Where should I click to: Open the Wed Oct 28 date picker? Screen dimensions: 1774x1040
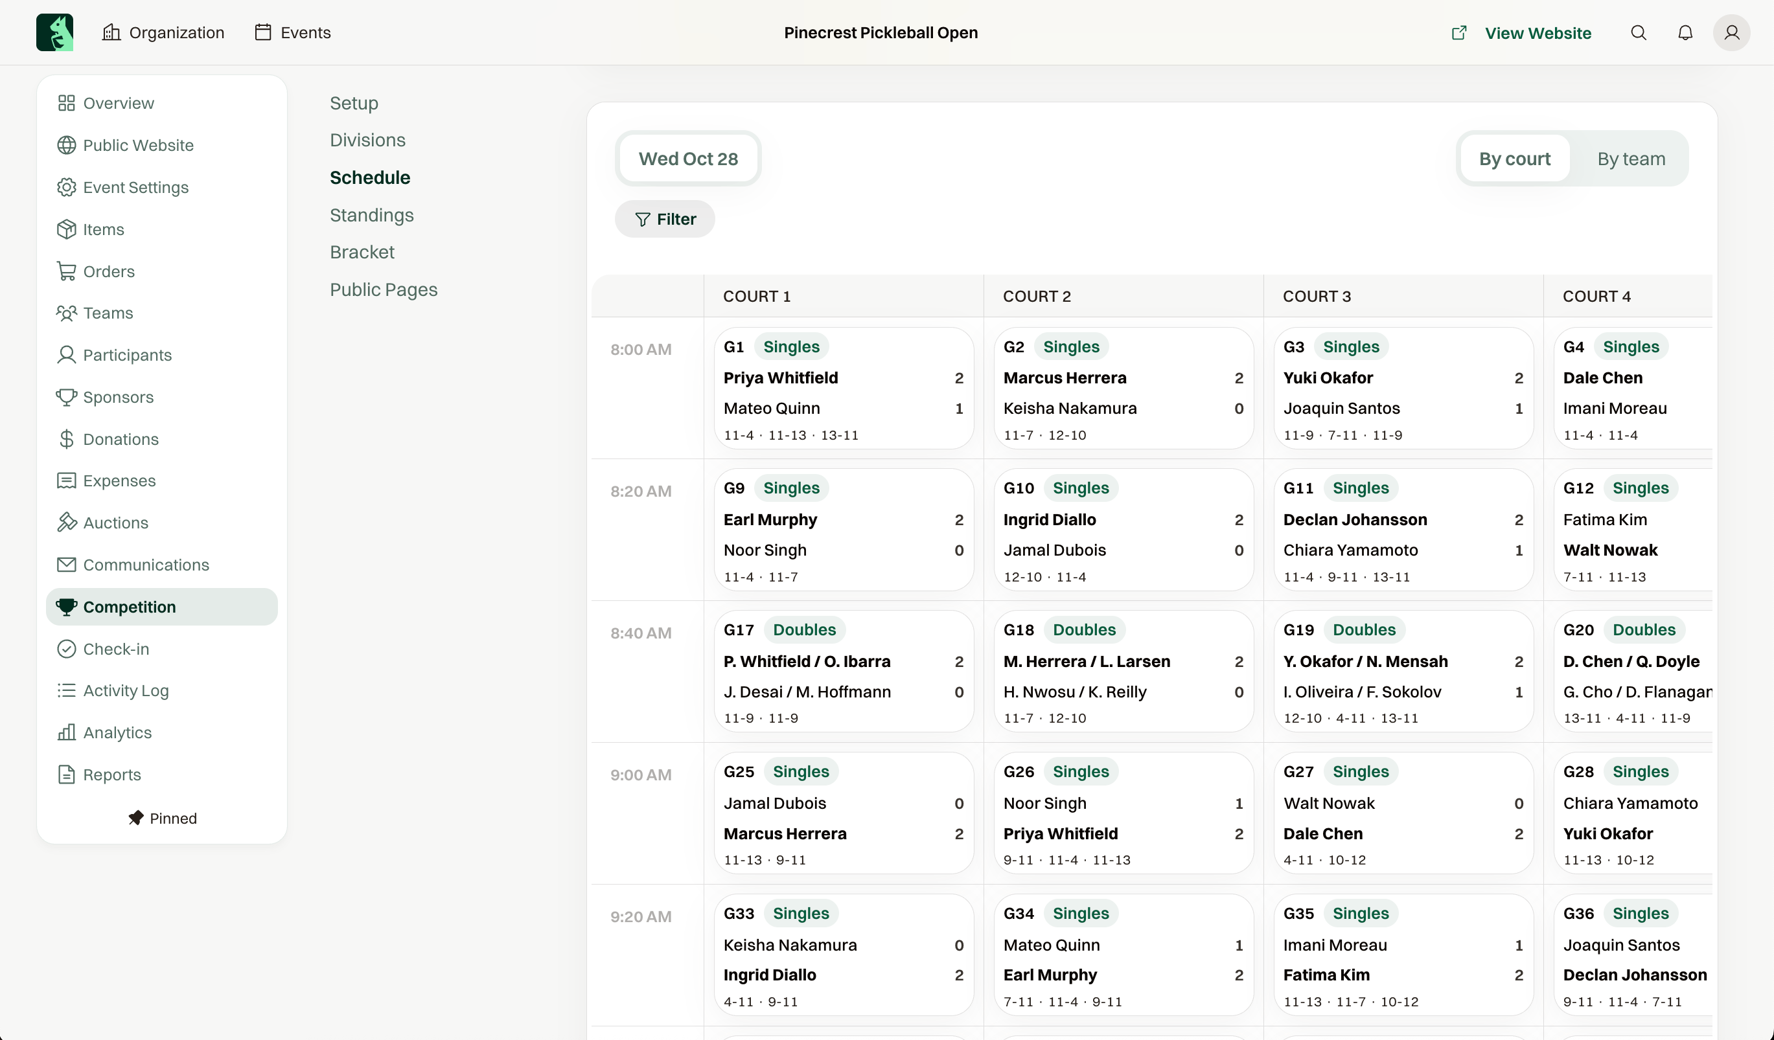click(x=688, y=158)
